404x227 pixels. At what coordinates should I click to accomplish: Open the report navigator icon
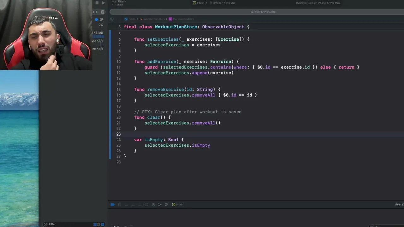click(103, 12)
